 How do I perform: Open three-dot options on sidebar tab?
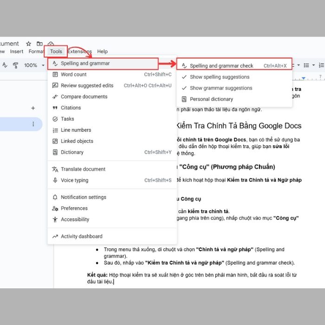(33, 124)
